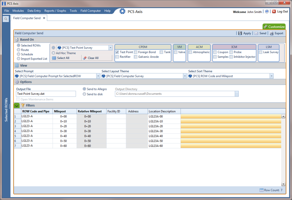292x200 pixels.
Task: Click the Based On section icon
Action: [x=17, y=40]
